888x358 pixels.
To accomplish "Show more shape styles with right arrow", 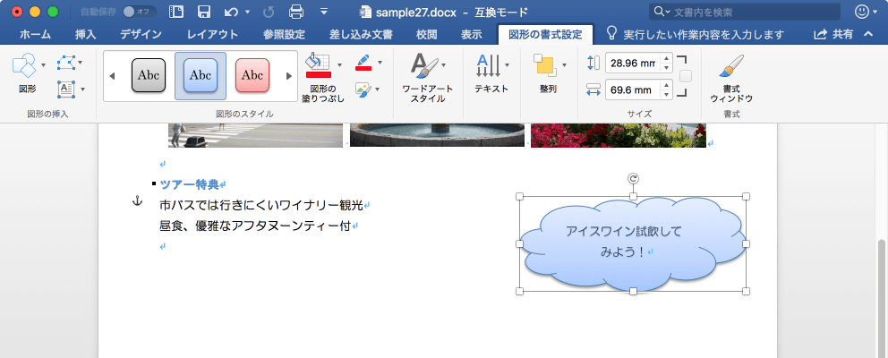I will tap(289, 76).
